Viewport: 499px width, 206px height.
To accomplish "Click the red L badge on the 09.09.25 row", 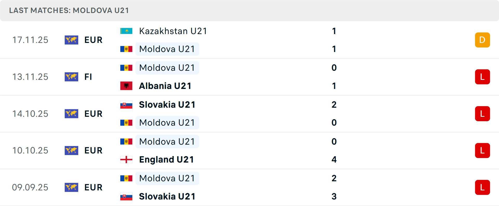I will point(483,188).
